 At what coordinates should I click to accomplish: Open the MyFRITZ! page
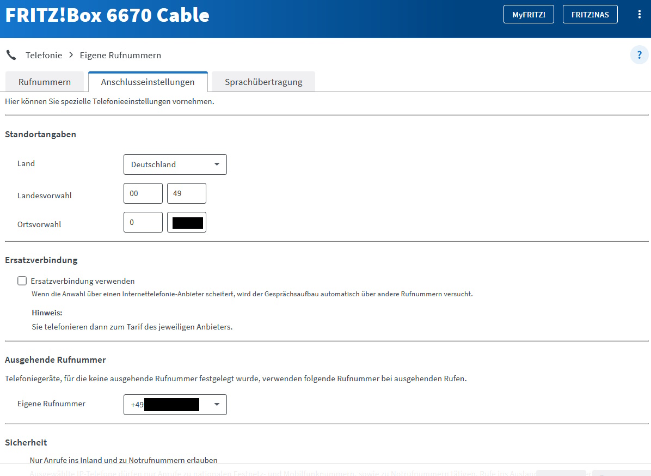click(529, 15)
